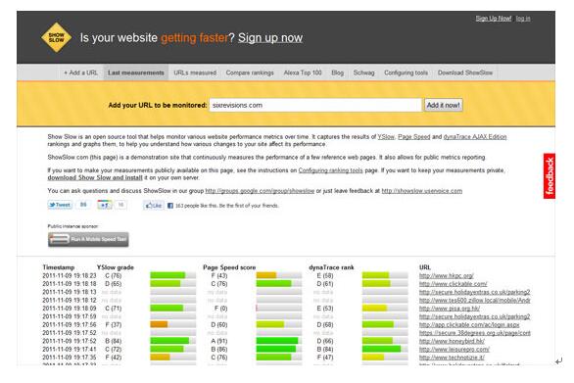The image size is (574, 383).
Task: Open the '+ Add a URL' tab
Action: coord(81,72)
